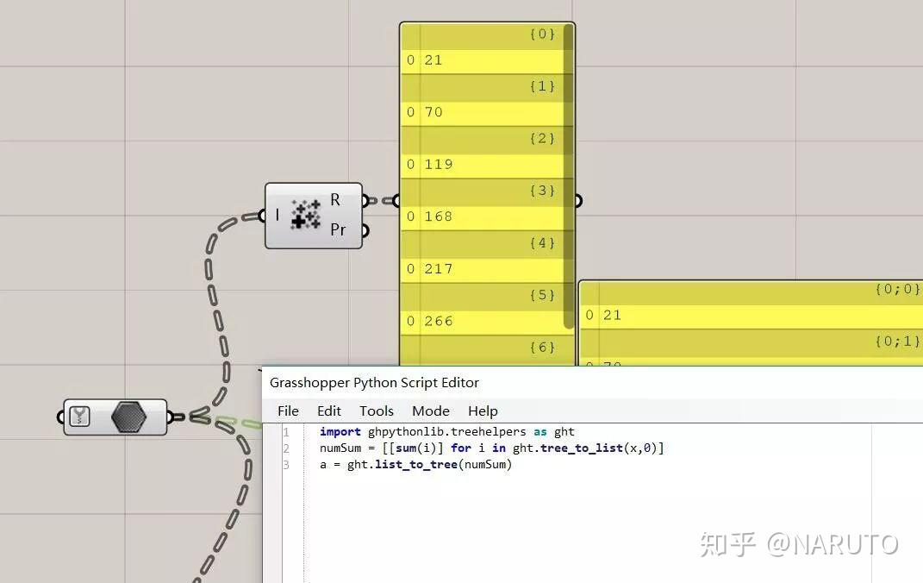923x583 pixels.
Task: Click line number 2 in the editor gutter
Action: [285, 448]
